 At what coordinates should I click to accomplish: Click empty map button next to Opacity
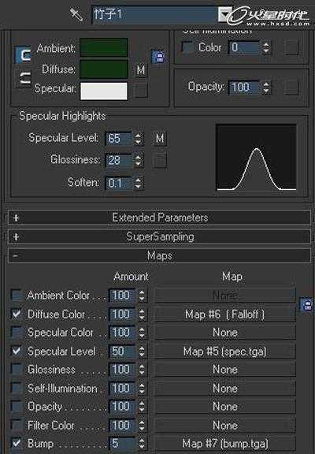point(291,87)
